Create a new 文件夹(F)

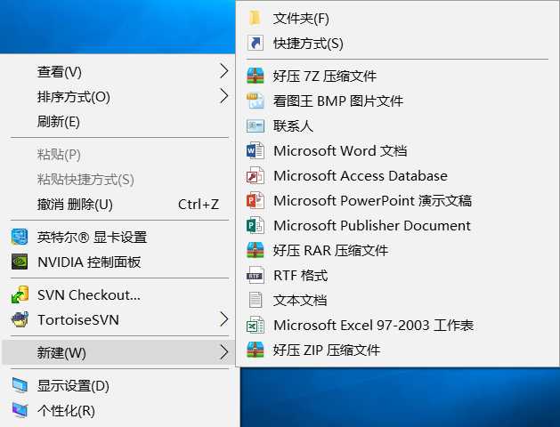[x=397, y=18]
